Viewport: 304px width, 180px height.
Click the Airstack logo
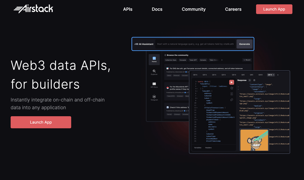(33, 9)
